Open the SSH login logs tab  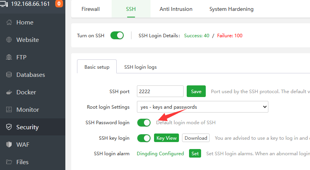point(140,67)
